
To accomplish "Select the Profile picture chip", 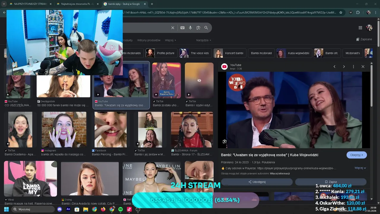I will (161, 53).
